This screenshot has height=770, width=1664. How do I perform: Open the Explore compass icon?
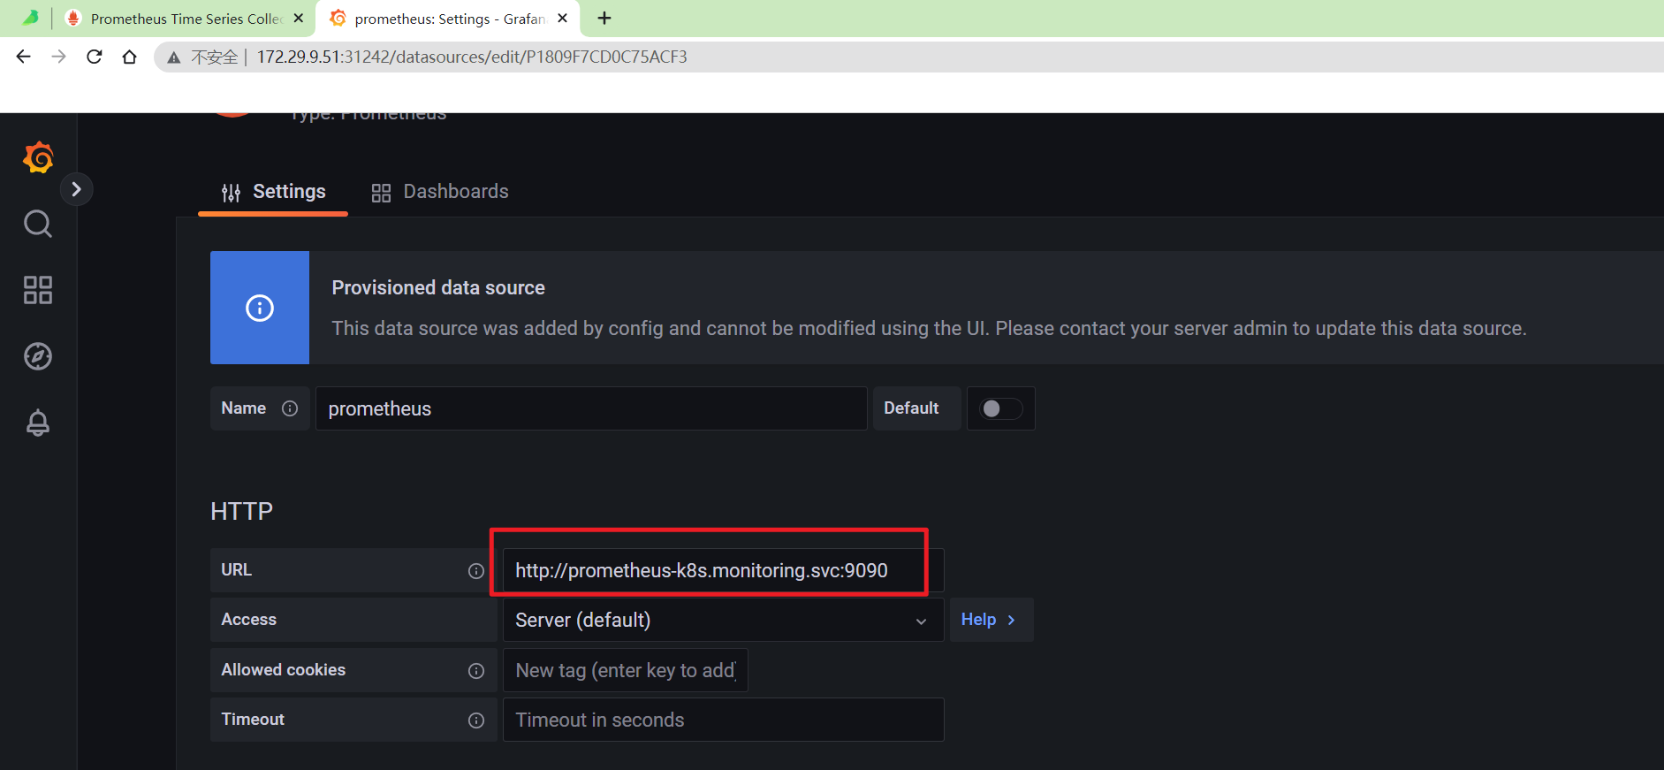(x=37, y=356)
